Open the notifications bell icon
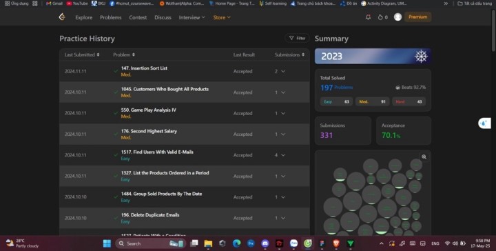The height and width of the screenshot is (251, 496). click(x=368, y=17)
